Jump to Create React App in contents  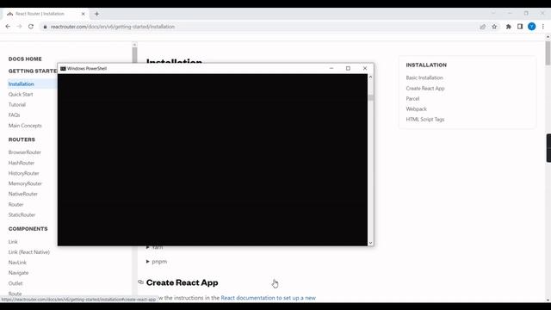[x=424, y=88]
